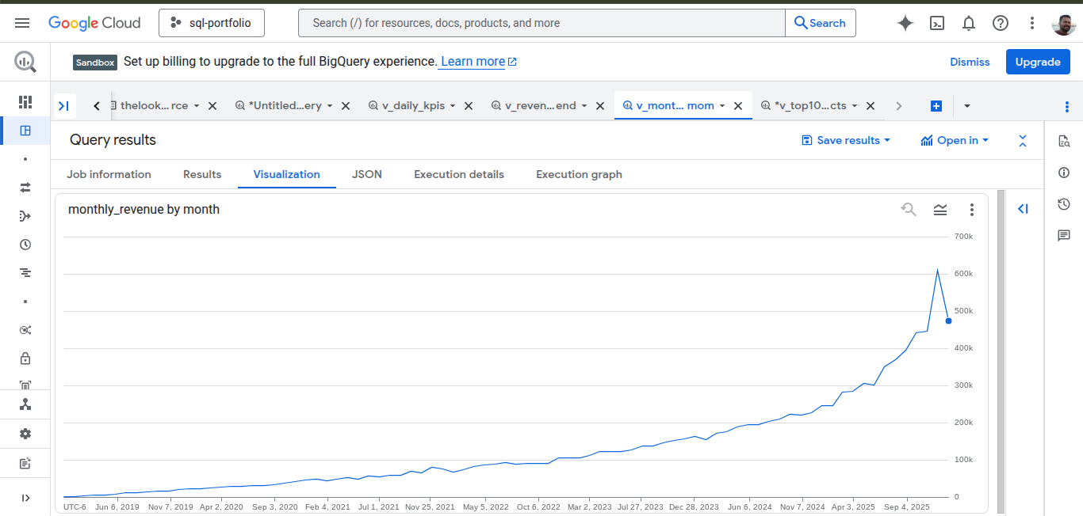Image resolution: width=1083 pixels, height=516 pixels.
Task: Open the notifications bell
Action: point(969,23)
